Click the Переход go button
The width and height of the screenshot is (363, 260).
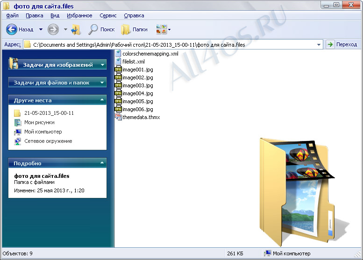click(x=342, y=44)
